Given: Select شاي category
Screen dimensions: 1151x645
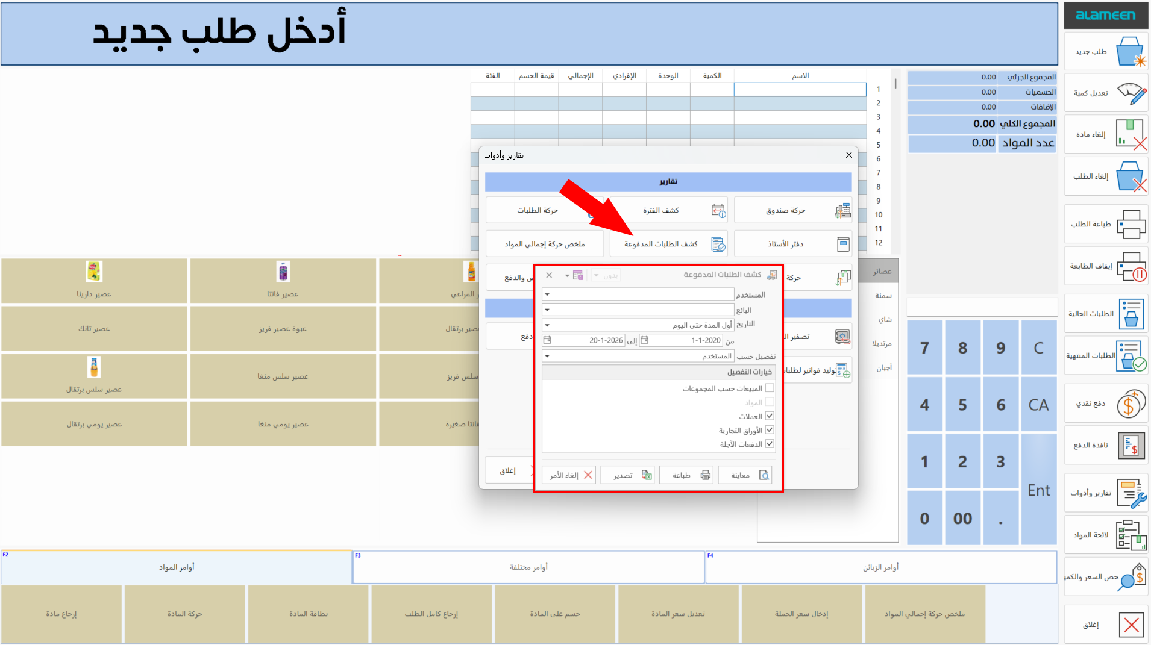Looking at the screenshot, I should (x=884, y=319).
